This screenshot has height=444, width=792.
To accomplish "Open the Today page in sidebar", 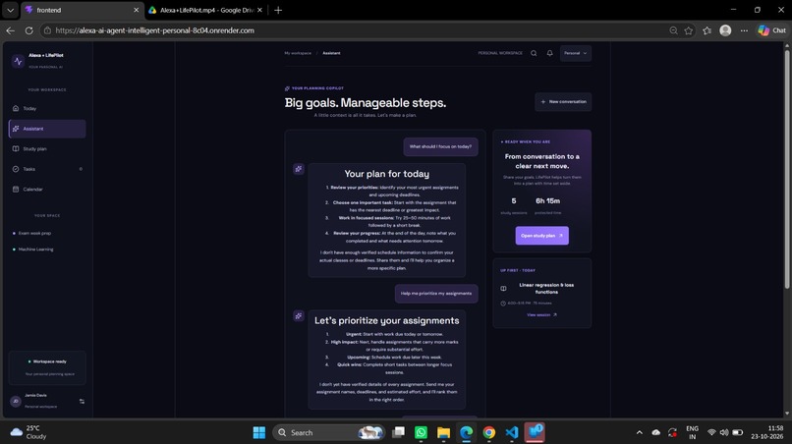I will coord(47,108).
